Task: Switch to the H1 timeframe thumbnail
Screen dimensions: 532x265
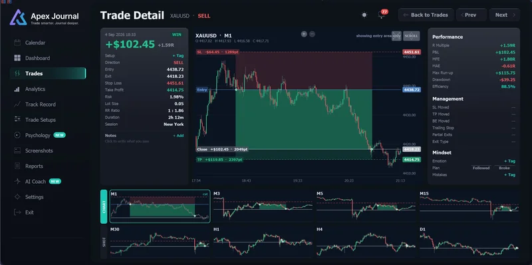Action: click(263, 242)
